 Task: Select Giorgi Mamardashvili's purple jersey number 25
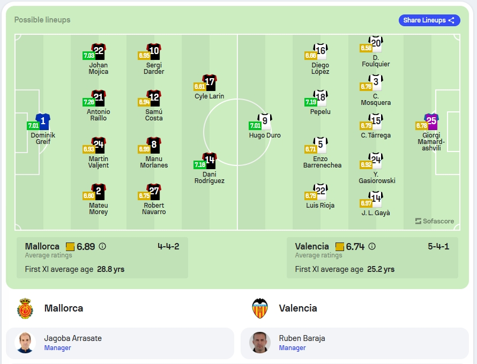(x=431, y=122)
